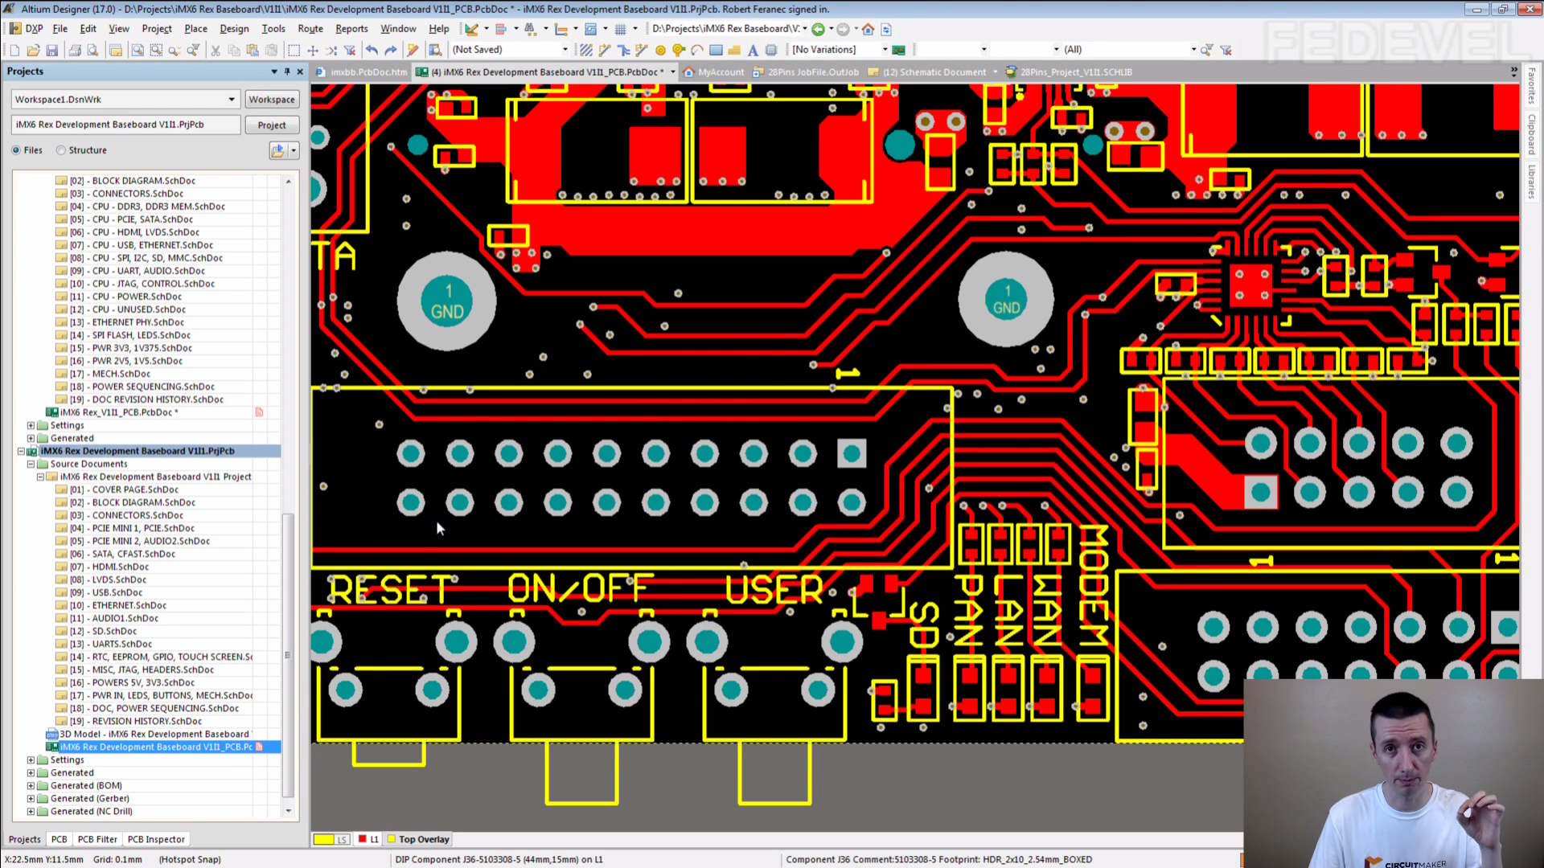
Task: Open the Route menu
Action: 310,28
